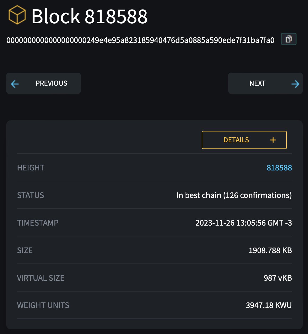Open the blue 818588 height link
This screenshot has height=334, width=308.
point(279,168)
